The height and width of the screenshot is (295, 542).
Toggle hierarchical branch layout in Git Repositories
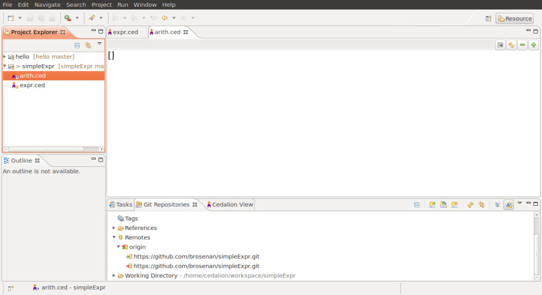point(497,205)
